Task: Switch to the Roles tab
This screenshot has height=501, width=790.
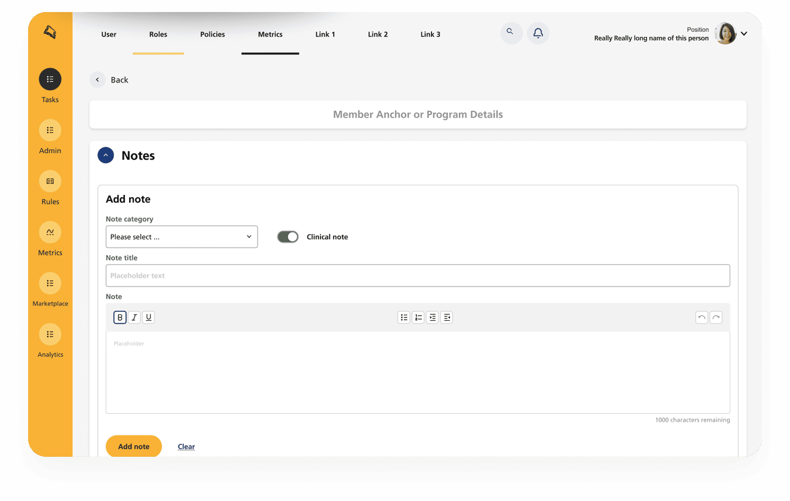Action: click(x=158, y=34)
